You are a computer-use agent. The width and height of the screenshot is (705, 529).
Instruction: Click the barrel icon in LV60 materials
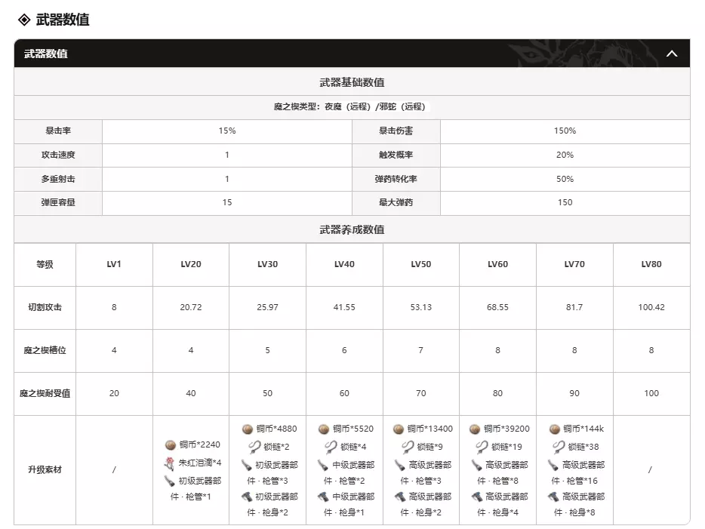tap(476, 465)
